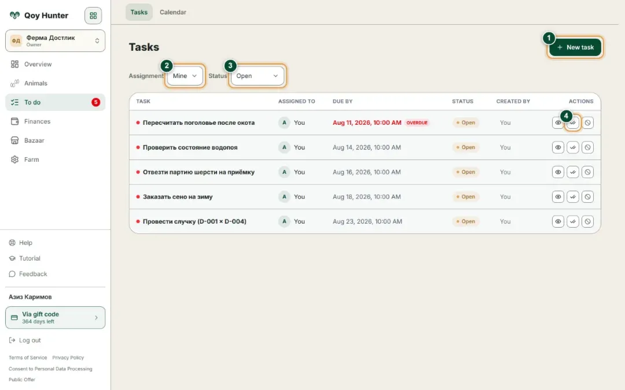Open the Via gift code subscription card

point(55,318)
